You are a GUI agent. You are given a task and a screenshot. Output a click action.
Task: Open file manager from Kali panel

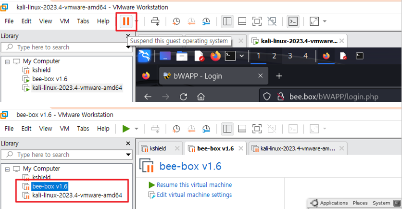[182, 56]
